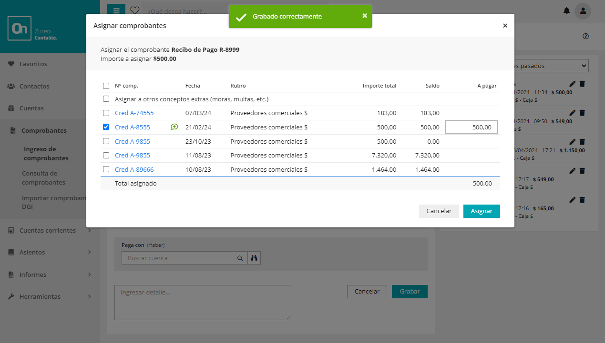
Task: Click the binoculars search icon
Action: 254,258
